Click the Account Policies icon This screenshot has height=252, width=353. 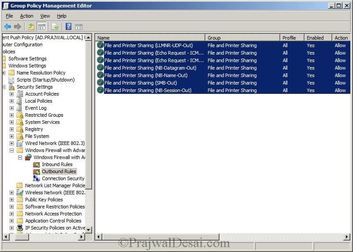(x=20, y=94)
